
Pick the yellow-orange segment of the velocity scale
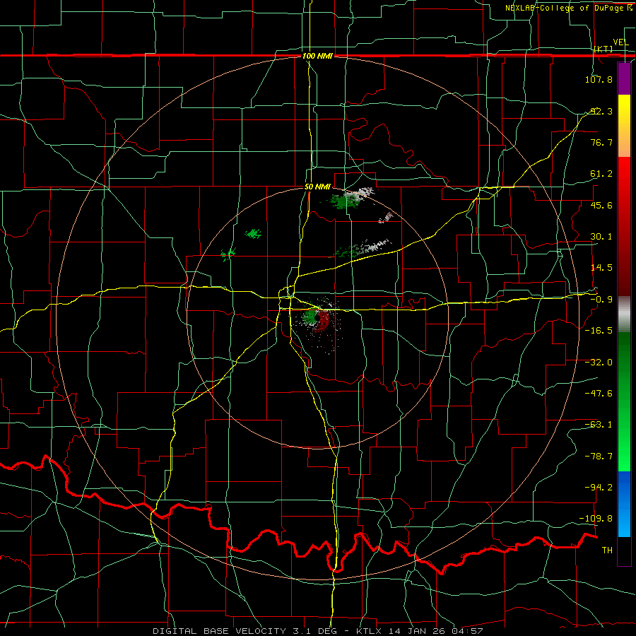(x=624, y=126)
